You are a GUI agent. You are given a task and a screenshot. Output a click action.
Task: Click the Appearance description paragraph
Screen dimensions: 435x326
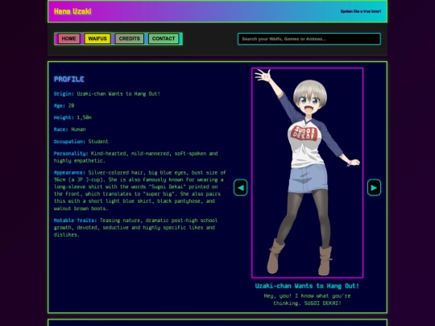click(x=140, y=191)
